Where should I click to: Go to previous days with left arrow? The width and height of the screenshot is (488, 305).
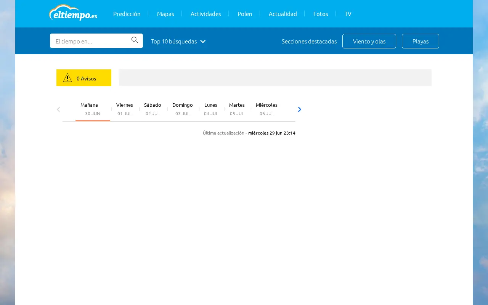(58, 109)
